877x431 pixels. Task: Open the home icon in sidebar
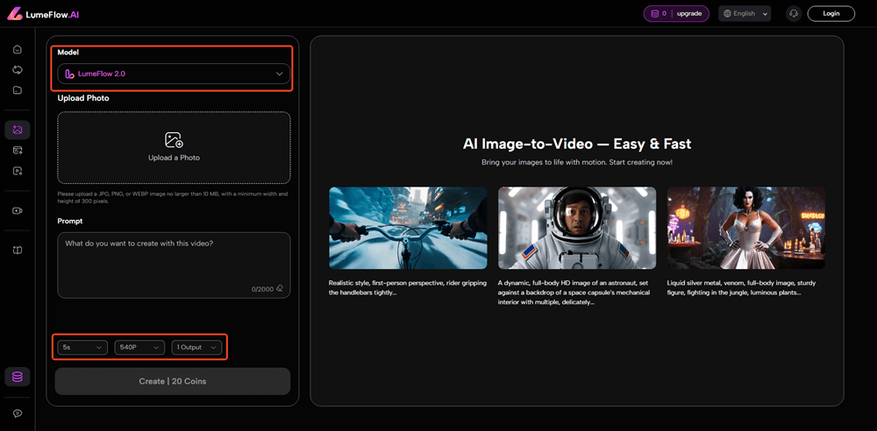pyautogui.click(x=18, y=49)
